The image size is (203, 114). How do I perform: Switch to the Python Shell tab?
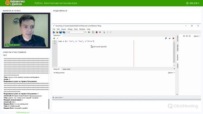tap(66, 69)
